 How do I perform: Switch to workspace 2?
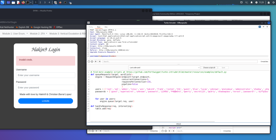tap(40, 2)
